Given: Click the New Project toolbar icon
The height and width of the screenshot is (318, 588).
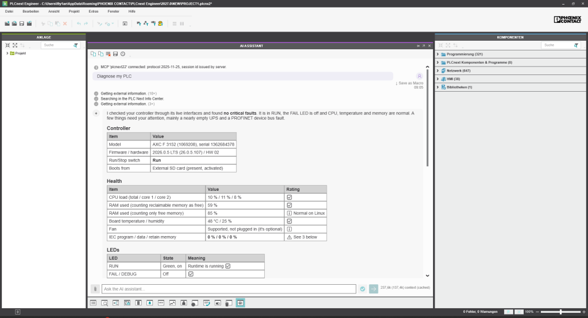Looking at the screenshot, I should (x=7, y=23).
